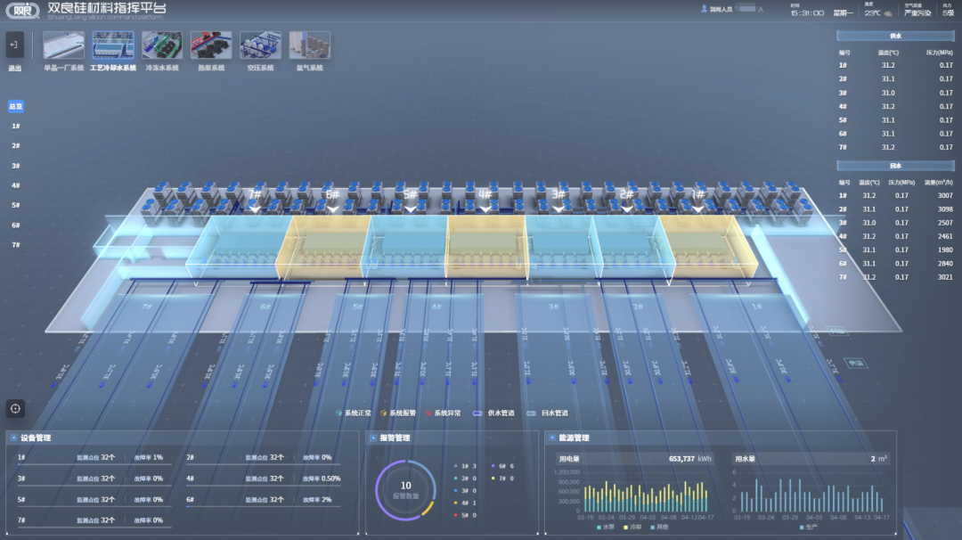Screen dimensions: 962x540
Task: Click the 供水管道 legend icon
Action: (477, 413)
